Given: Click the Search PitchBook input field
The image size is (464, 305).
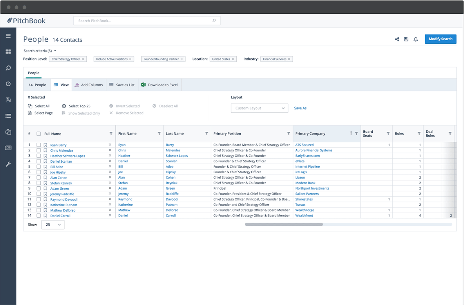Looking at the screenshot, I should (147, 21).
